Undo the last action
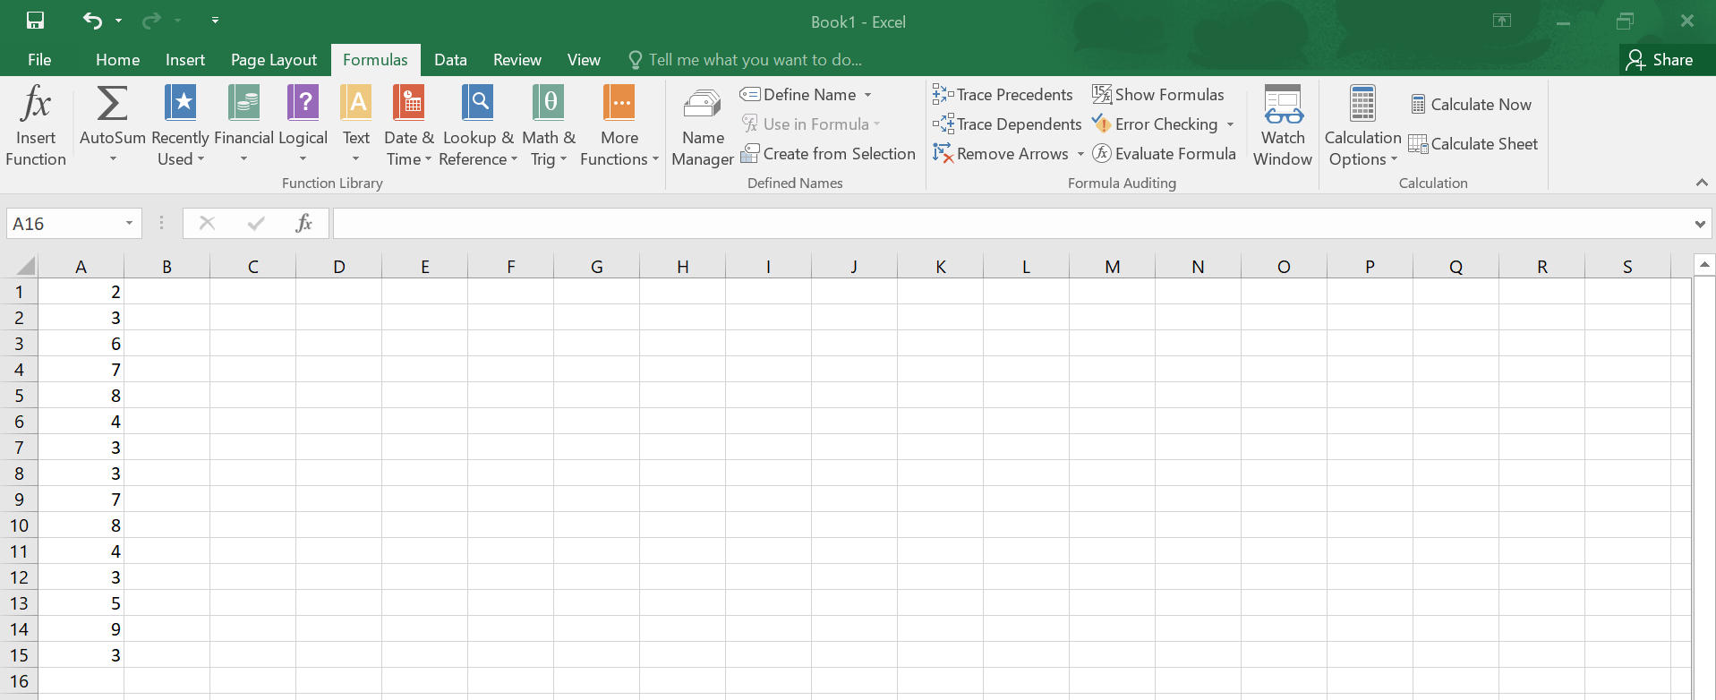 (x=91, y=20)
